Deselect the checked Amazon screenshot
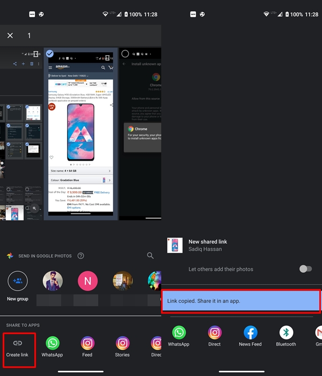 tap(50, 54)
